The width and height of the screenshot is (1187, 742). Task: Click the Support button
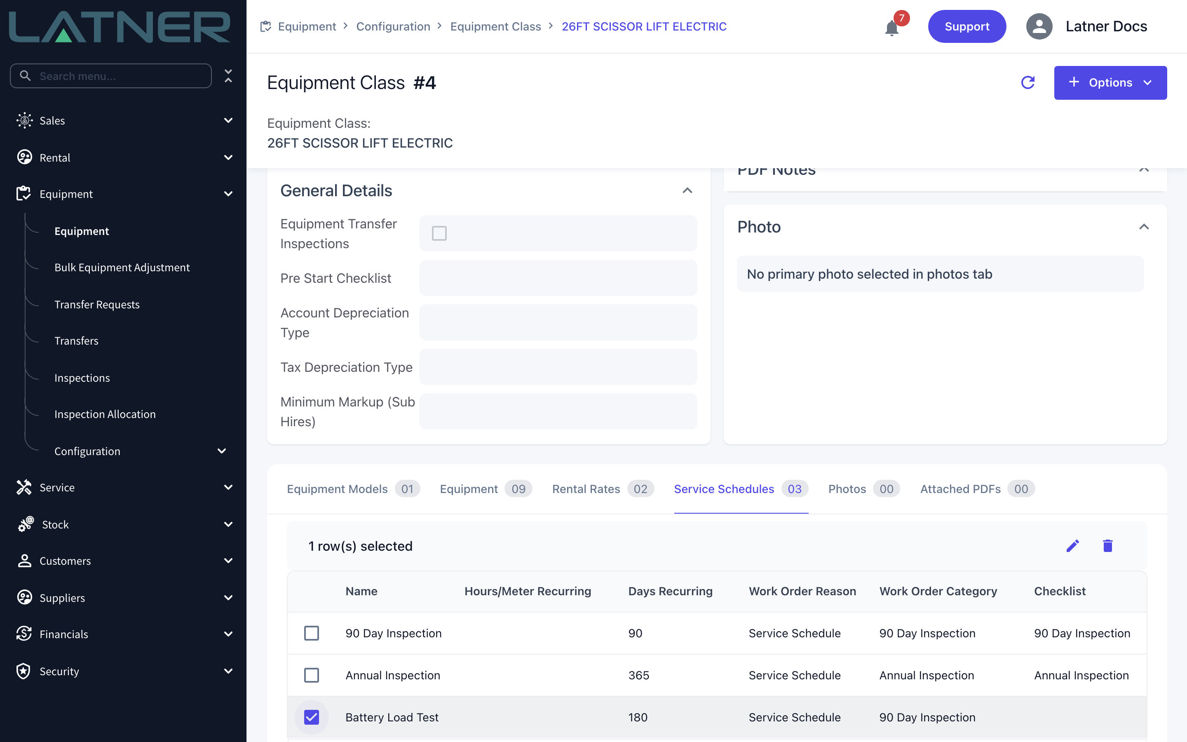967,26
